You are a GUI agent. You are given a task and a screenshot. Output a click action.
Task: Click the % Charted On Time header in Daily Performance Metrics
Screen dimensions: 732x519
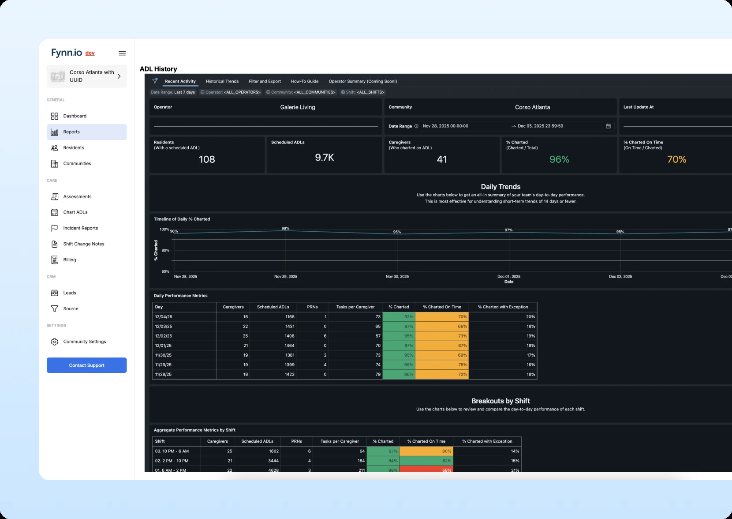click(x=442, y=307)
